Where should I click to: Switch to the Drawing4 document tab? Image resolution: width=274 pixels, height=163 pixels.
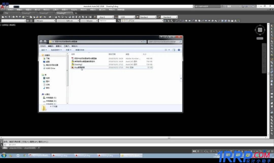(44, 13)
